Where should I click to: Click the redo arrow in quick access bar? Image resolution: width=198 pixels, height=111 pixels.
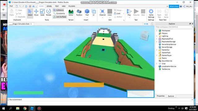(23, 6)
